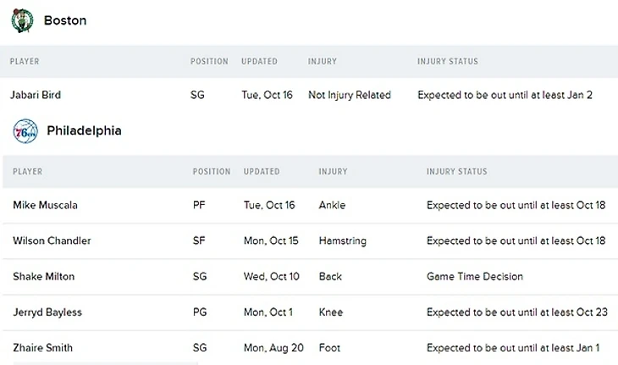Open player Jerryd Bayless
This screenshot has height=365, width=618.
(47, 312)
